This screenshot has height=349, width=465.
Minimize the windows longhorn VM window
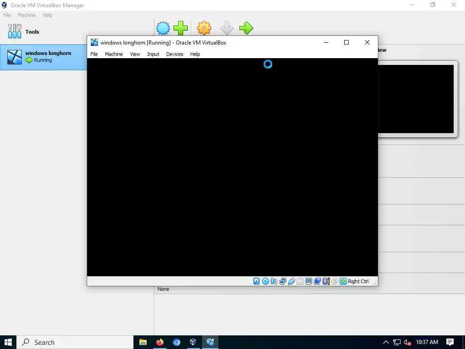point(326,42)
